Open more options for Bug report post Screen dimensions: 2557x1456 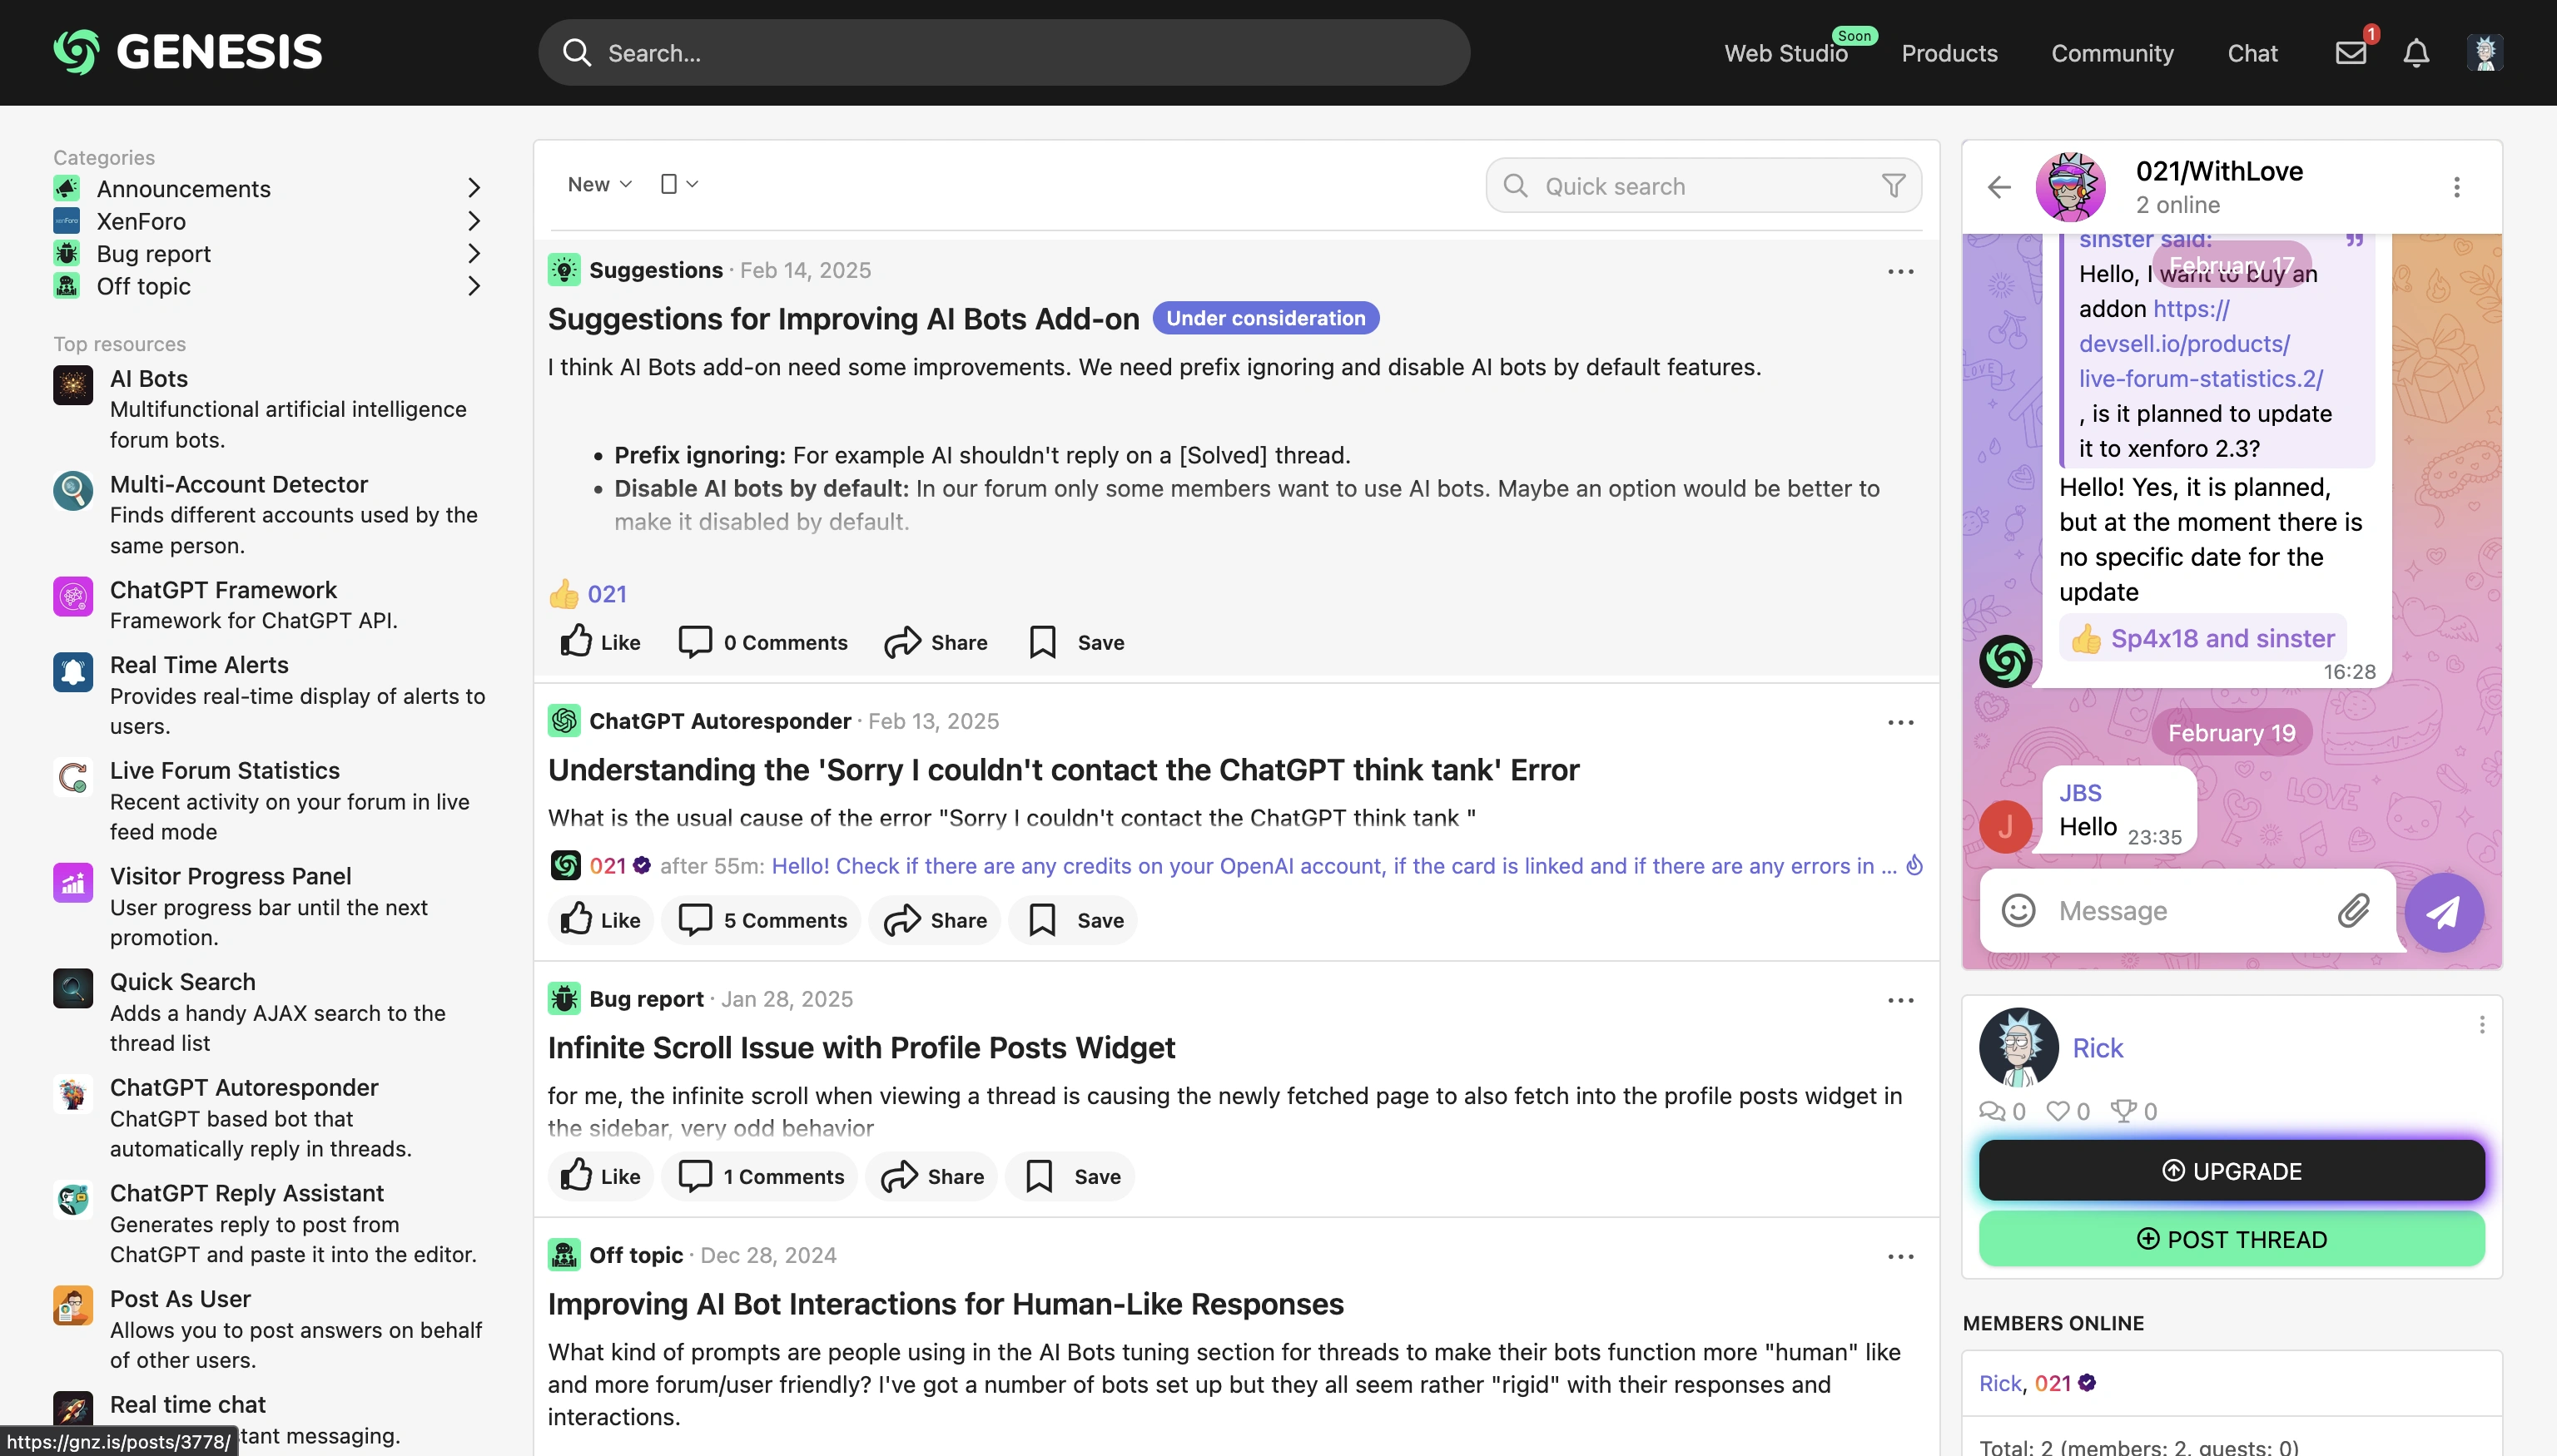pos(1899,1001)
